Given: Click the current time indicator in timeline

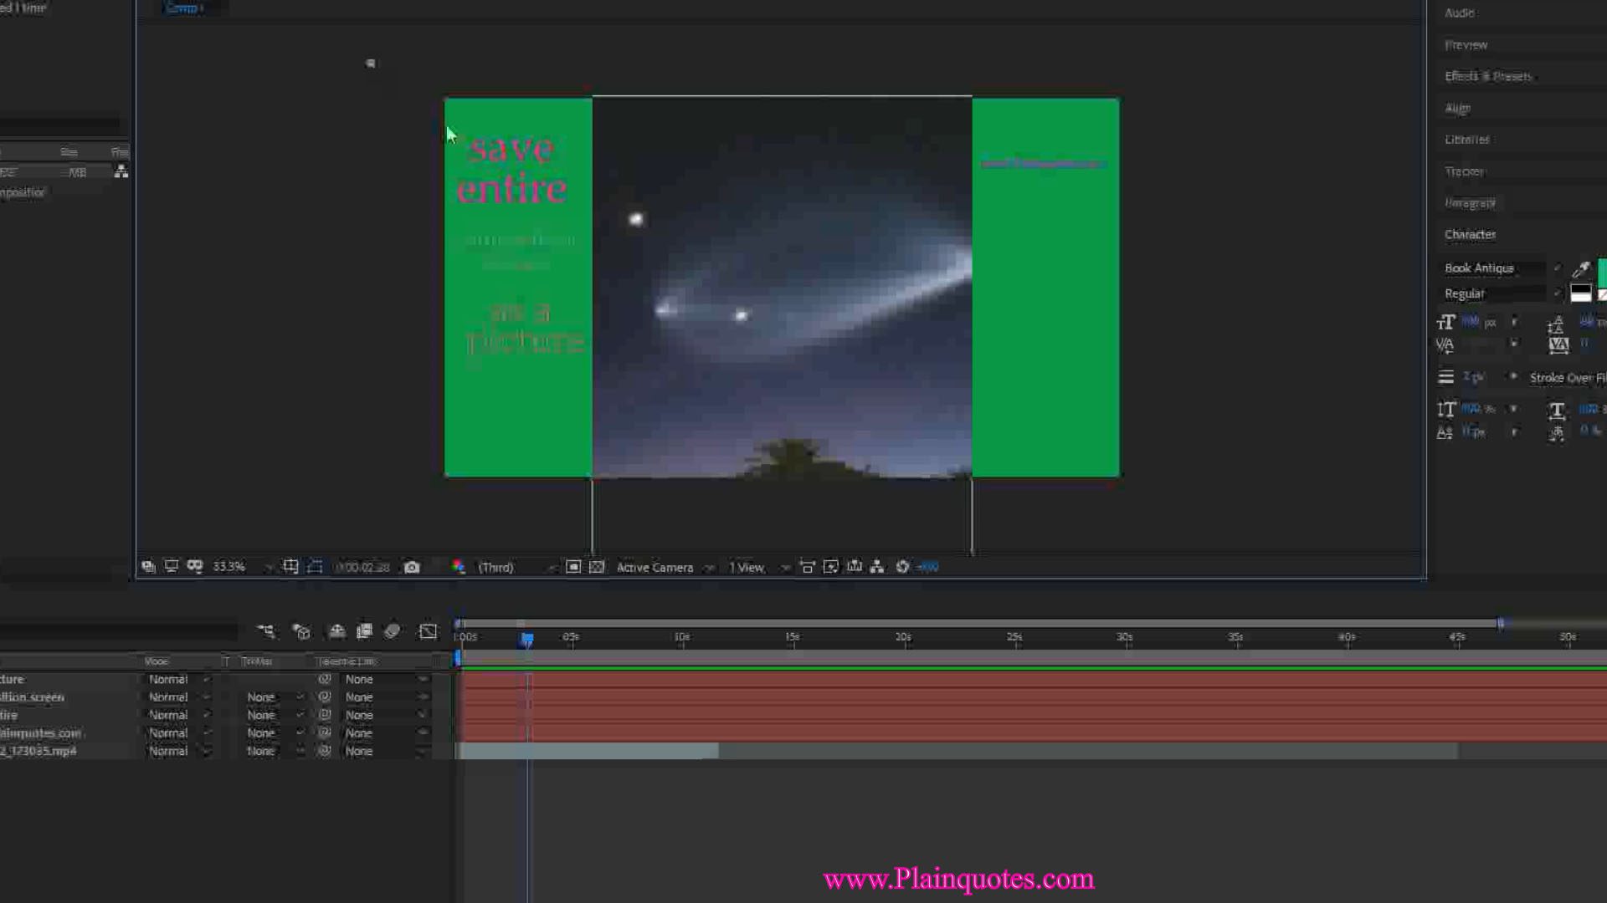Looking at the screenshot, I should point(527,640).
